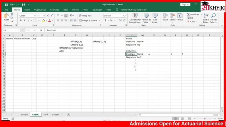Switch to the Insert ribbon tab
This screenshot has height=127, width=226.
coord(27,10)
